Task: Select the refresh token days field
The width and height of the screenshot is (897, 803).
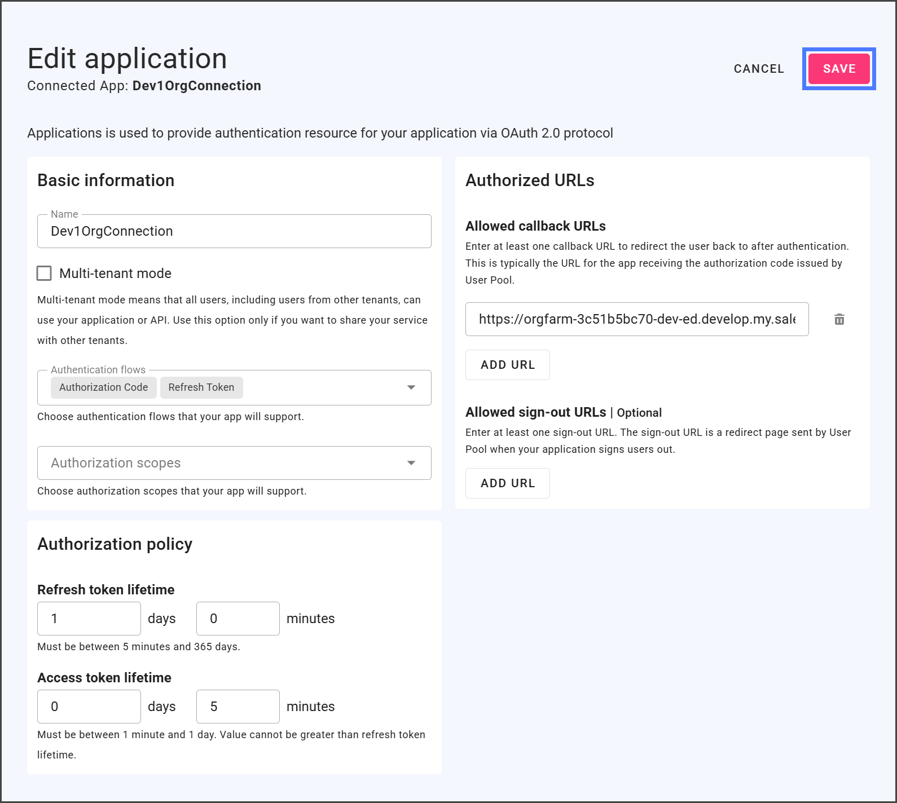Action: [x=89, y=619]
